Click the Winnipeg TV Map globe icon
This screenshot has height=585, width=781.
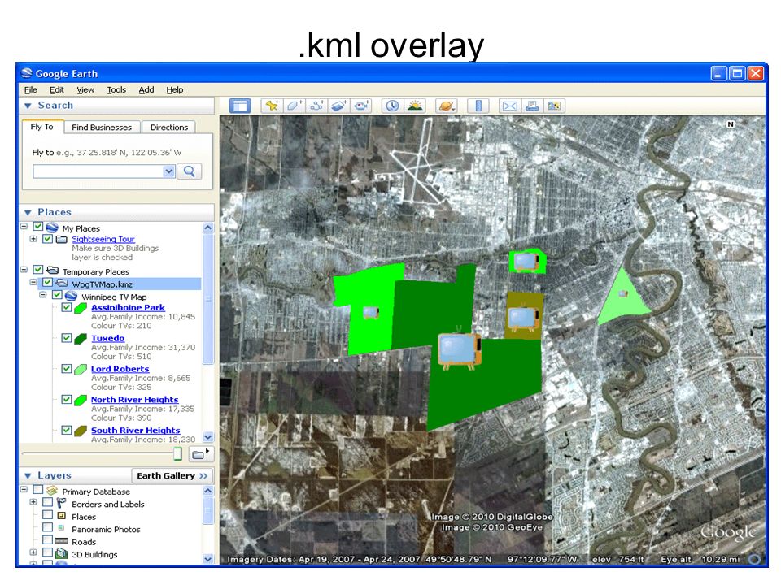click(72, 296)
